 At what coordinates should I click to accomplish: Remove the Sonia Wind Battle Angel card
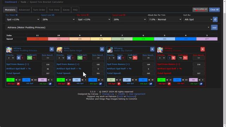coord(102,49)
